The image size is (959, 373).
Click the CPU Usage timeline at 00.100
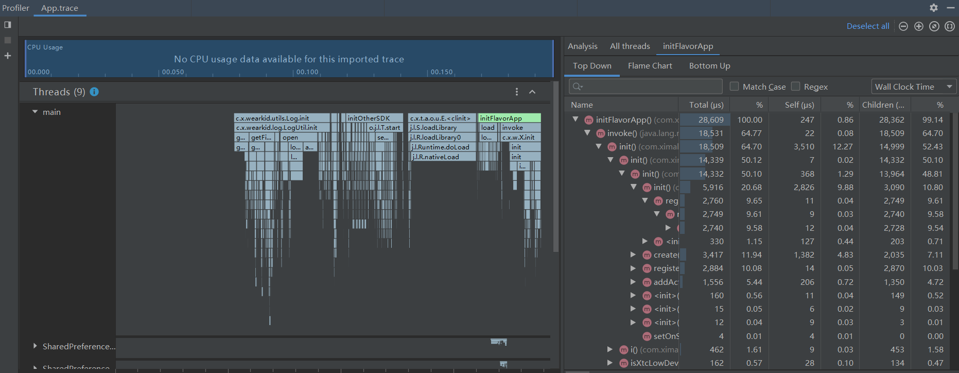pyautogui.click(x=307, y=72)
